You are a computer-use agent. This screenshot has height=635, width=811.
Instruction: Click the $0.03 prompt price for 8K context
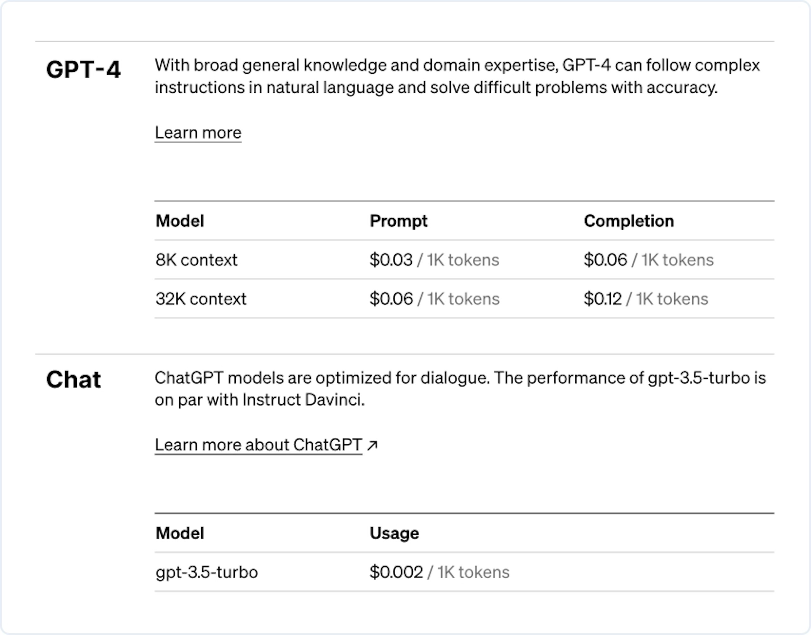click(x=391, y=260)
